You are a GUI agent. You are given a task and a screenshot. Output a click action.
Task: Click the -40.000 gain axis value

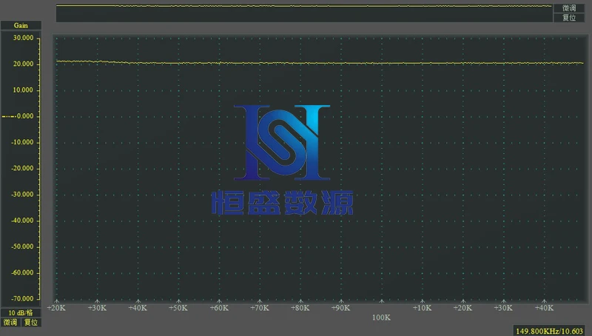click(23, 221)
